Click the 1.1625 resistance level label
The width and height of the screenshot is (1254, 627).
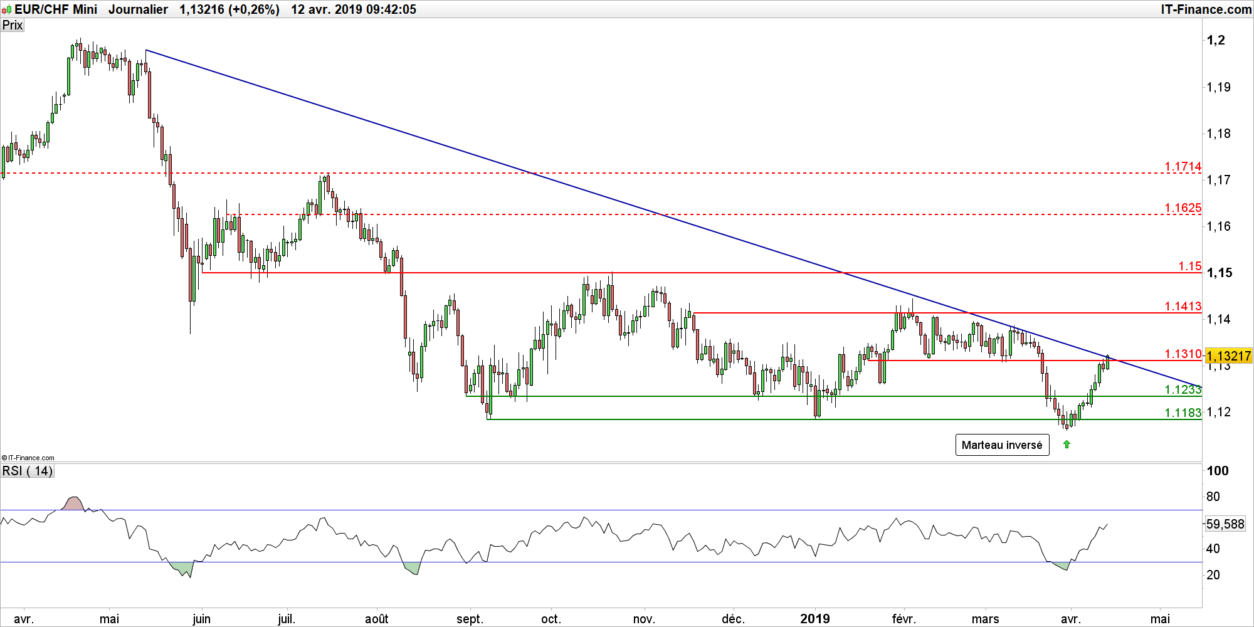tap(1183, 208)
